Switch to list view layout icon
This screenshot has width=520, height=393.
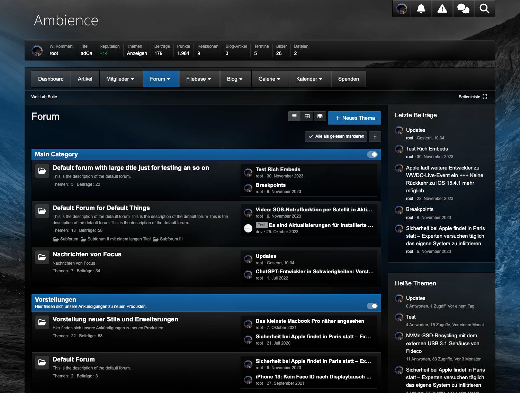click(x=294, y=116)
